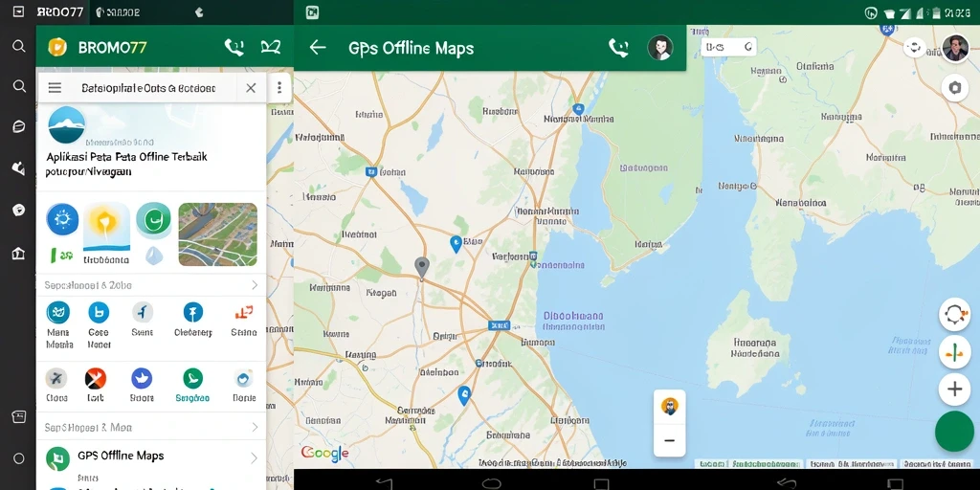The image size is (980, 490).
Task: Click the compass rotate button on right edge
Action: click(x=954, y=314)
